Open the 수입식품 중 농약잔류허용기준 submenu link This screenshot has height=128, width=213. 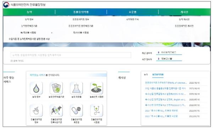click(29, 39)
